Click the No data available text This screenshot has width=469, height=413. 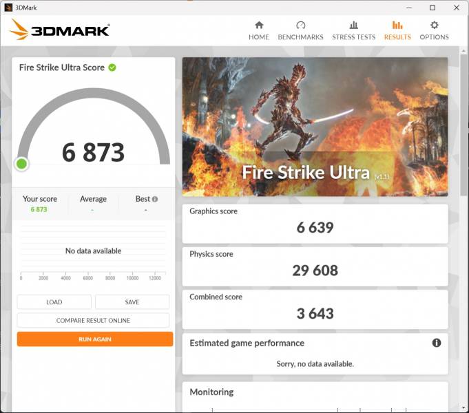coord(93,251)
